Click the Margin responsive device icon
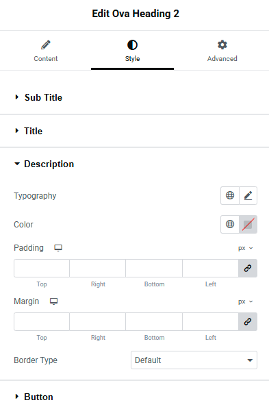 point(53,301)
